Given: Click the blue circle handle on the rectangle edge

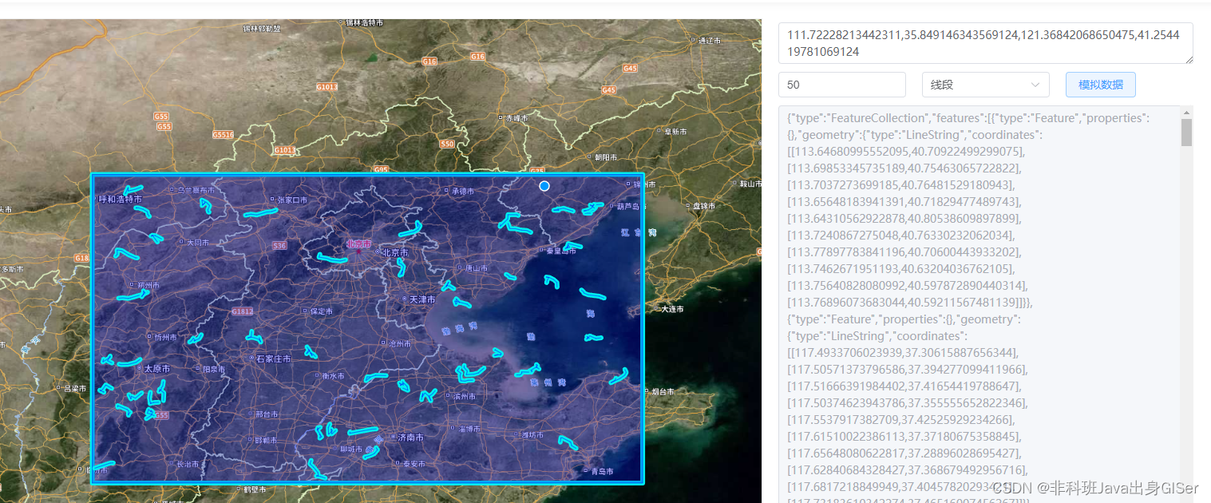Looking at the screenshot, I should click(x=544, y=186).
